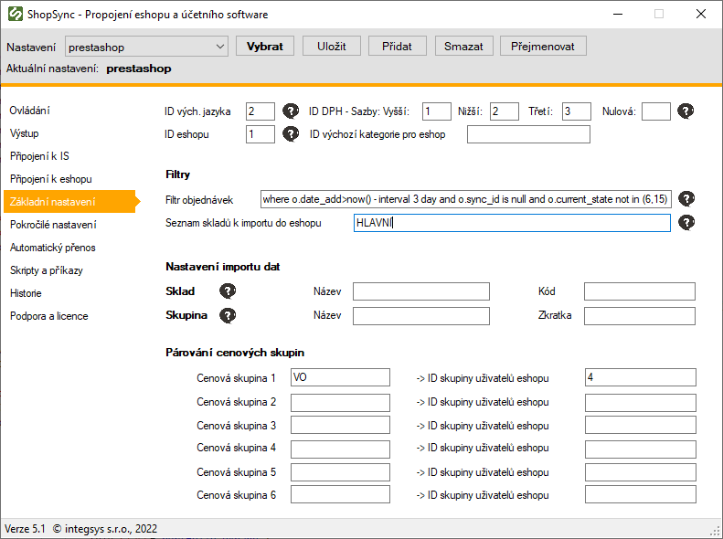Open help for Filtr objednávek
Image resolution: width=723 pixels, height=539 pixels.
click(686, 199)
